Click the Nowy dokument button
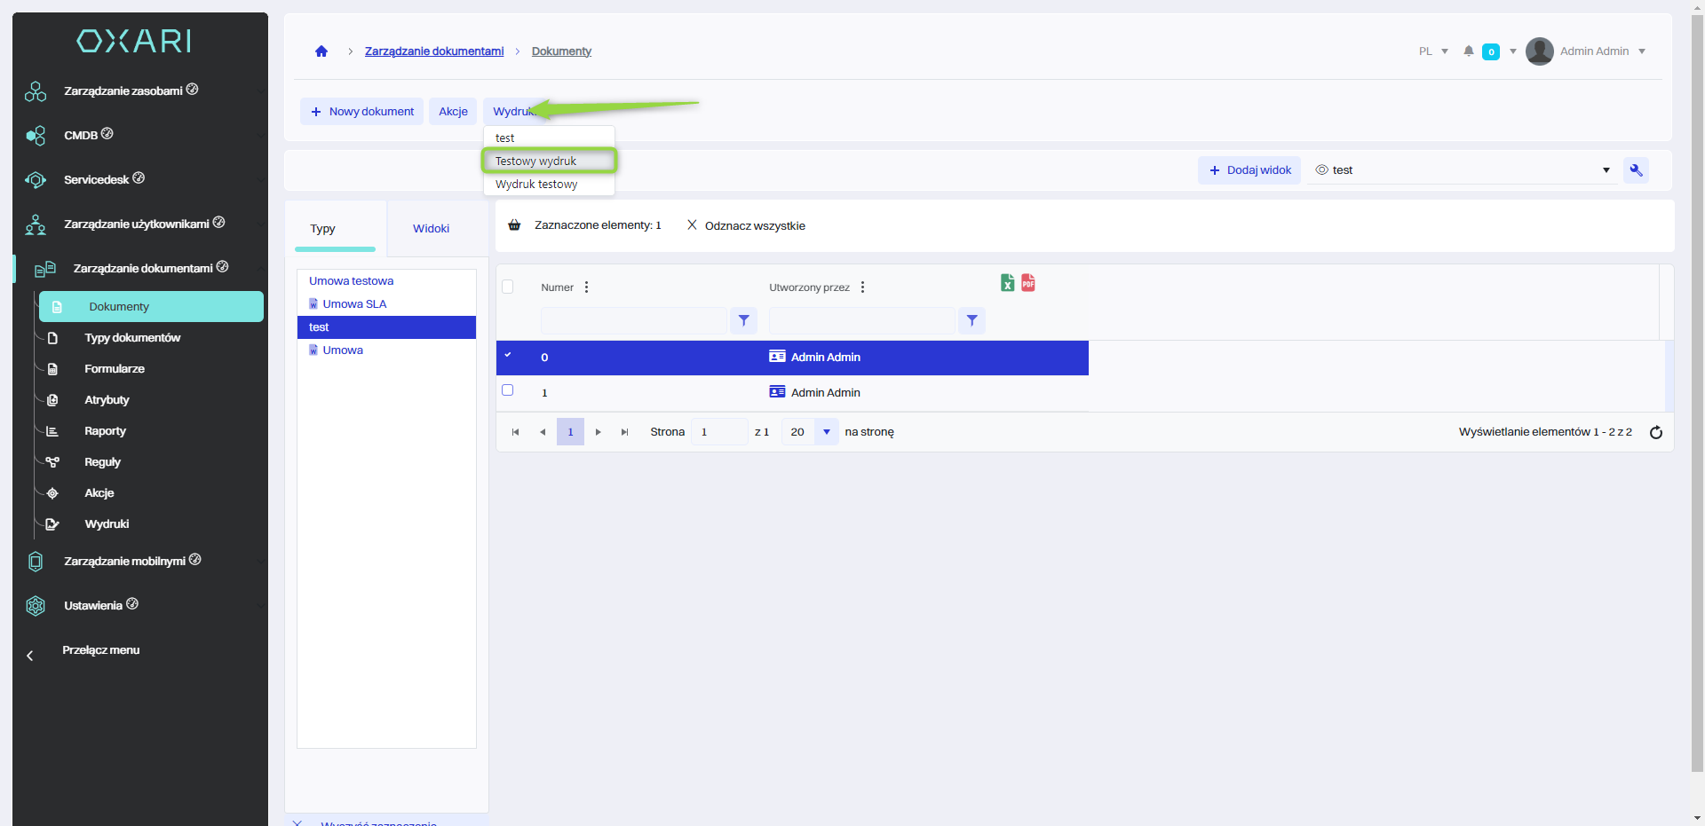Screen dimensions: 1705x826 tap(362, 112)
